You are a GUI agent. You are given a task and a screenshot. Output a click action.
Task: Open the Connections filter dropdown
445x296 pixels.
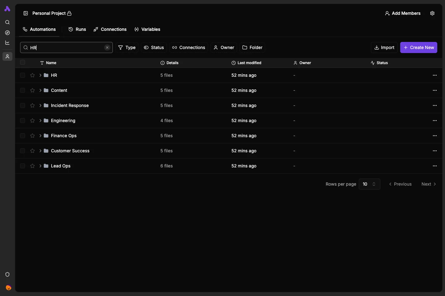tap(189, 47)
